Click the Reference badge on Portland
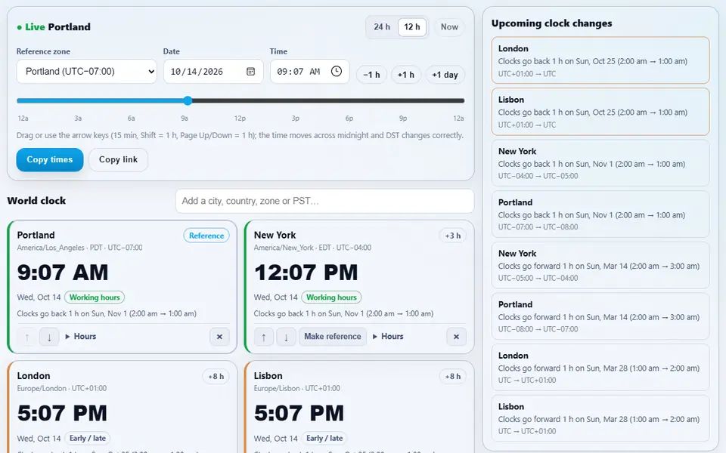 206,236
